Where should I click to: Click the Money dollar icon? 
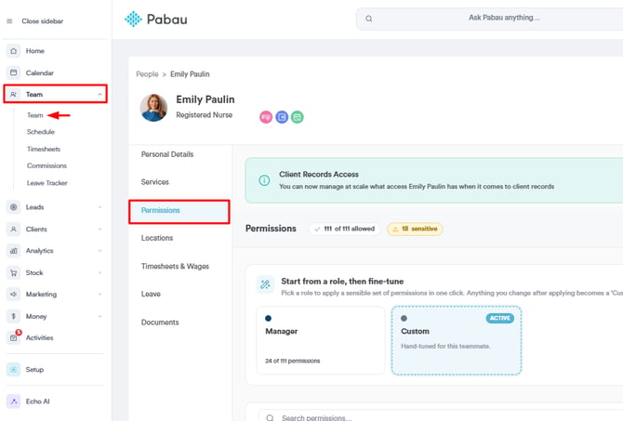point(14,316)
